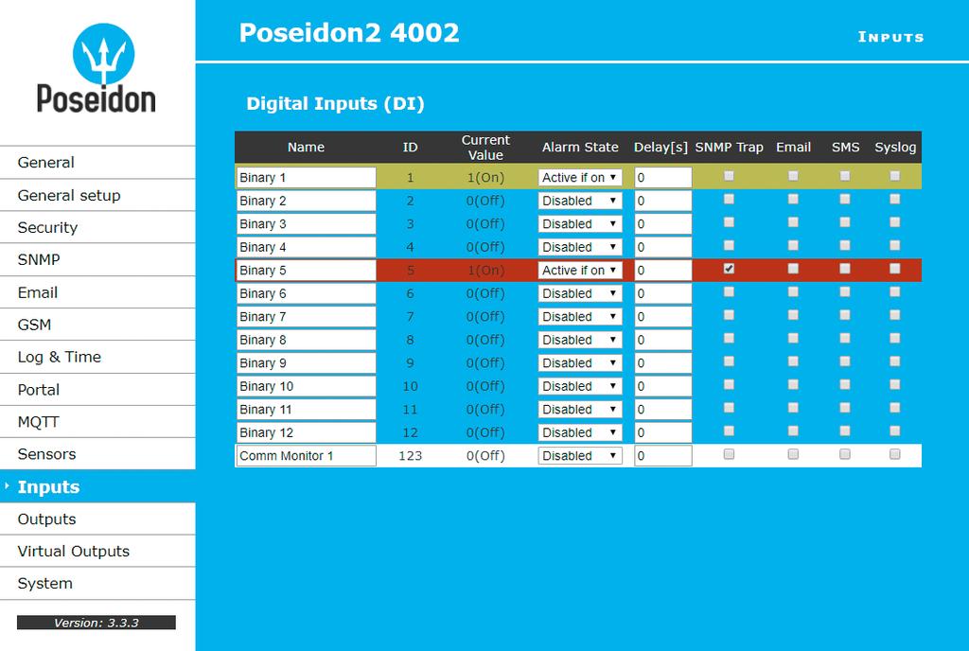The width and height of the screenshot is (969, 651).
Task: Enable SMS alert for Binary 5
Action: [x=845, y=269]
